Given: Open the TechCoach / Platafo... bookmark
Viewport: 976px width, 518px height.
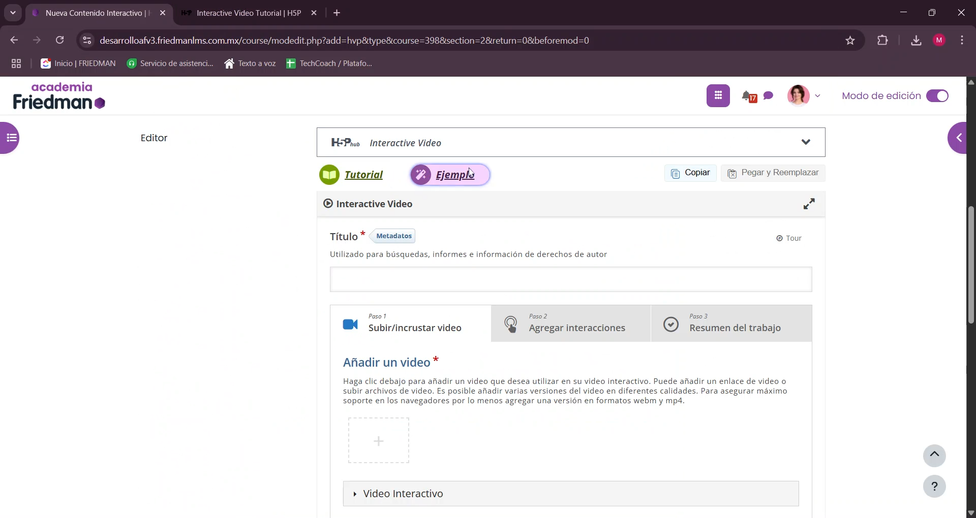Looking at the screenshot, I should pos(329,63).
